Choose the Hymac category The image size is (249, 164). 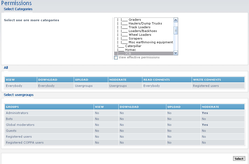click(130, 50)
